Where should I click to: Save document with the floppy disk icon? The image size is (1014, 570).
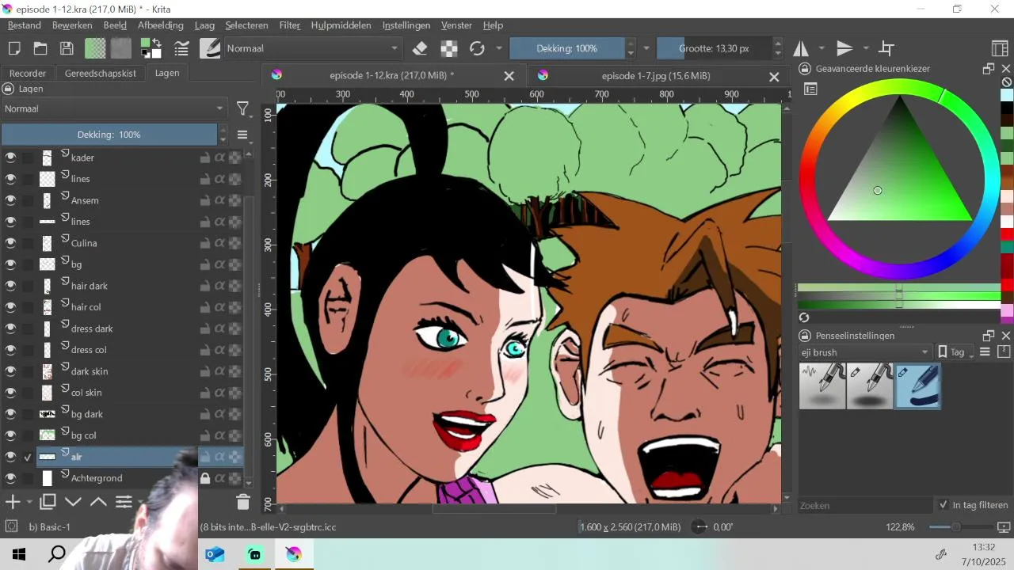[67, 48]
